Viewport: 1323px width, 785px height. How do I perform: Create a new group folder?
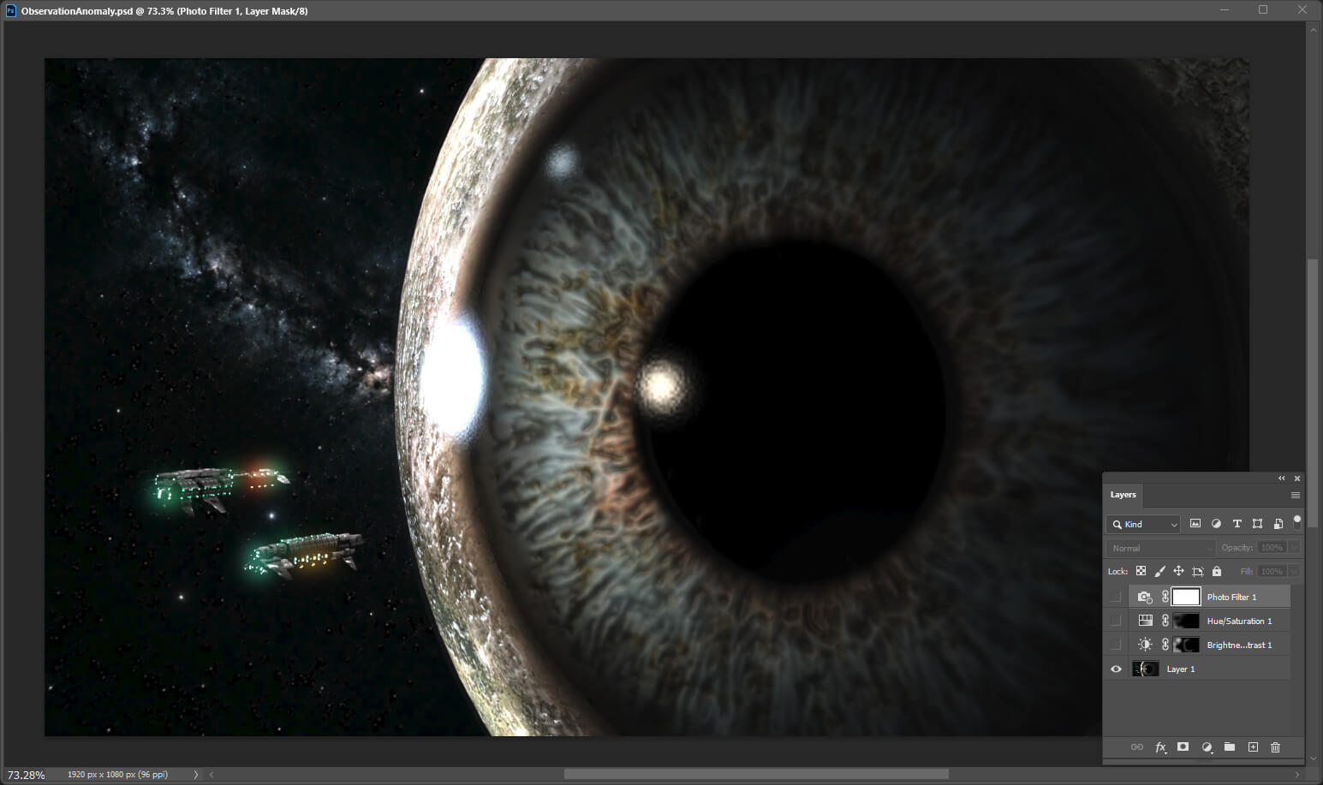1230,747
